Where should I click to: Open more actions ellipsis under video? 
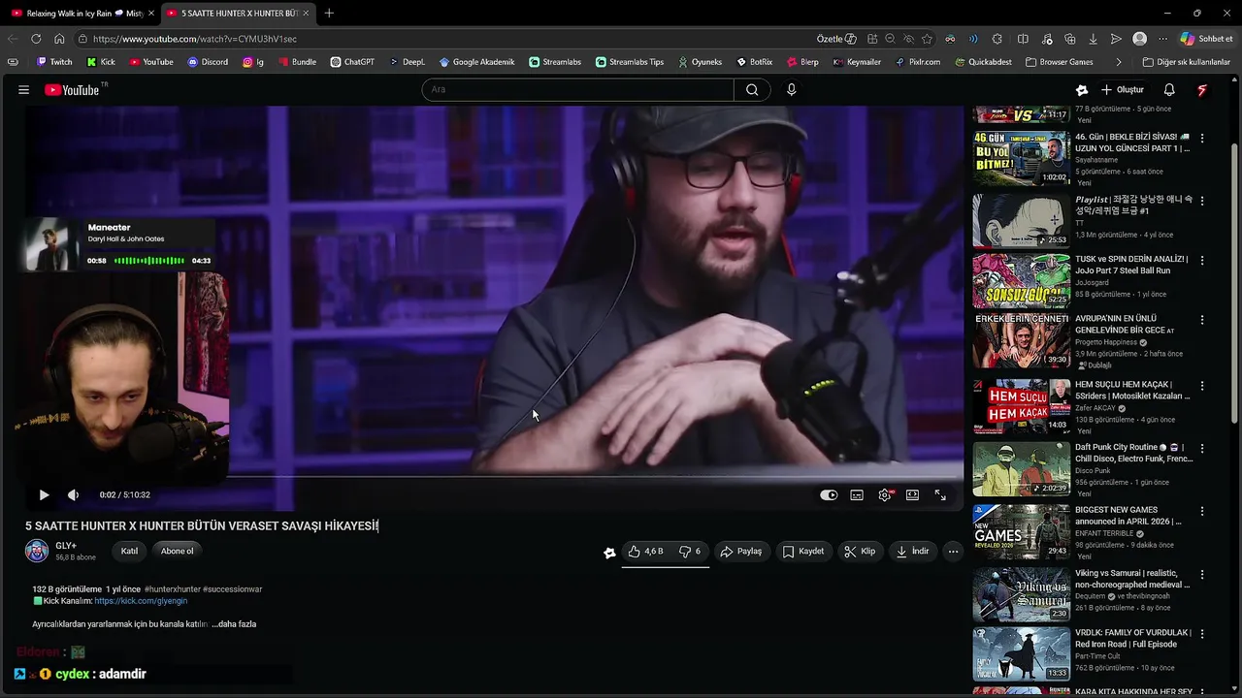953,551
